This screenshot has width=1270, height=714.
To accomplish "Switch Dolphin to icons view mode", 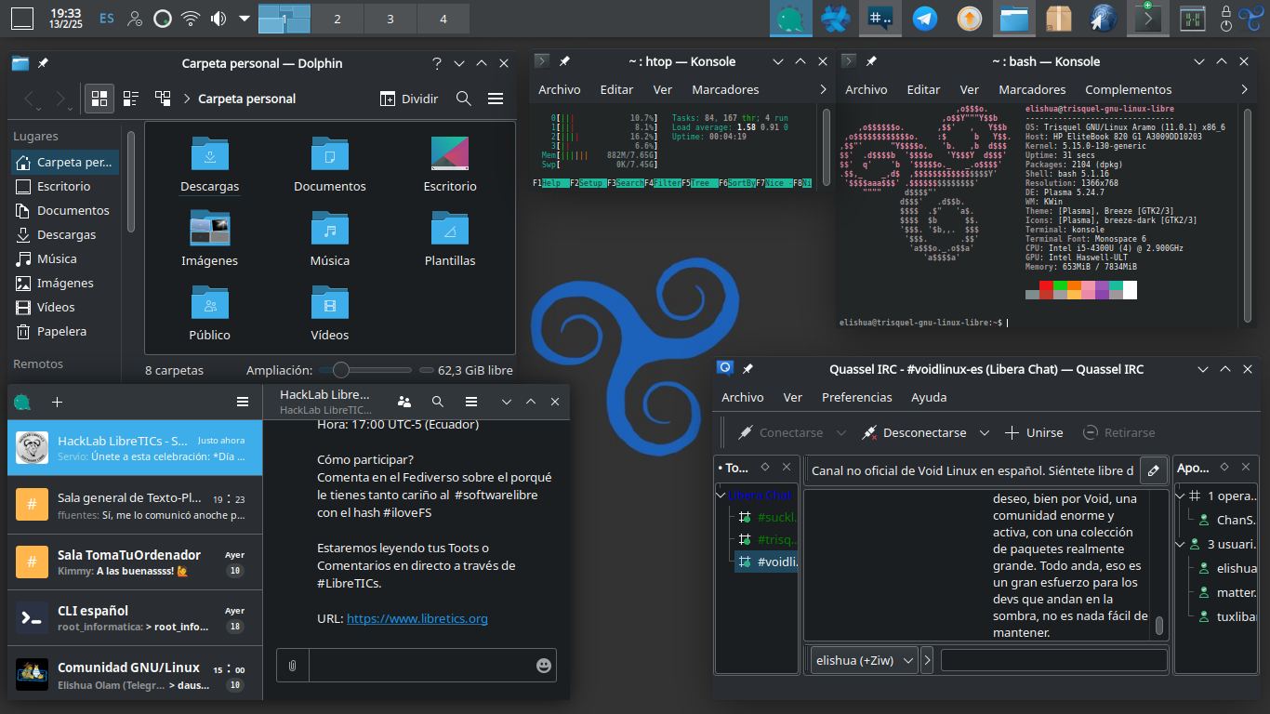I will click(99, 99).
